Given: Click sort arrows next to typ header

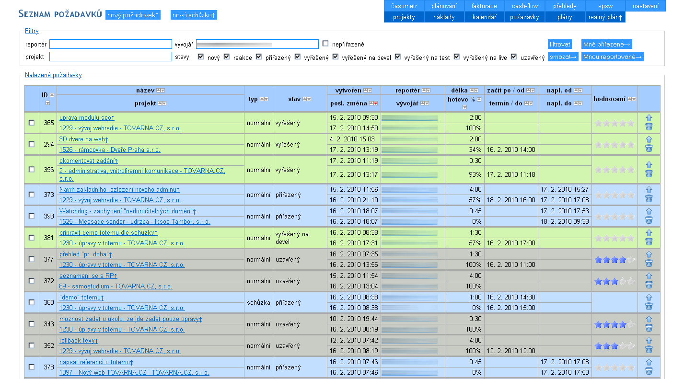Looking at the screenshot, I should coord(264,99).
